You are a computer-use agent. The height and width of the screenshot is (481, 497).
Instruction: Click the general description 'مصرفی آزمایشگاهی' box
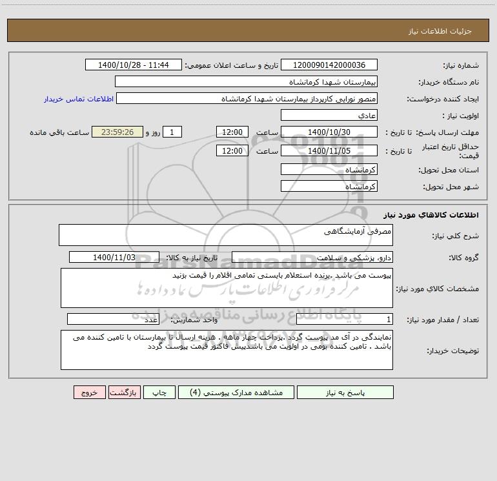click(226, 235)
